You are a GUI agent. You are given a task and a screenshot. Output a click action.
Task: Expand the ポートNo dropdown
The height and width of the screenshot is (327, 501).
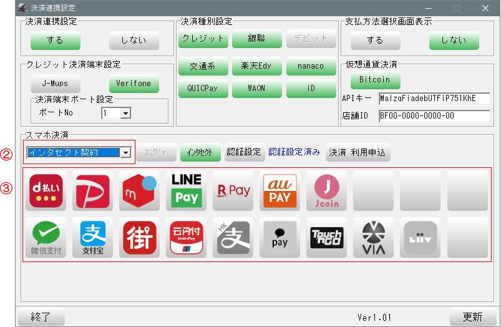125,113
